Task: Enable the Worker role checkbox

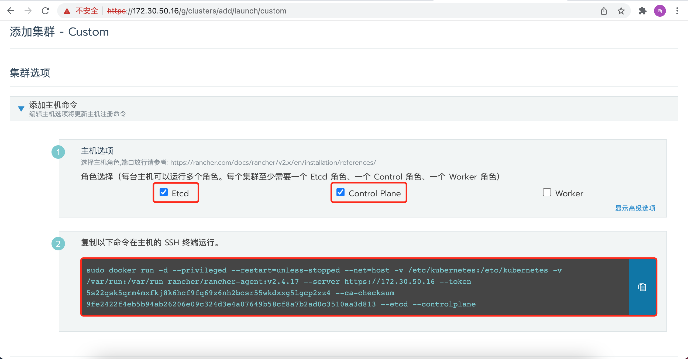Action: [547, 192]
